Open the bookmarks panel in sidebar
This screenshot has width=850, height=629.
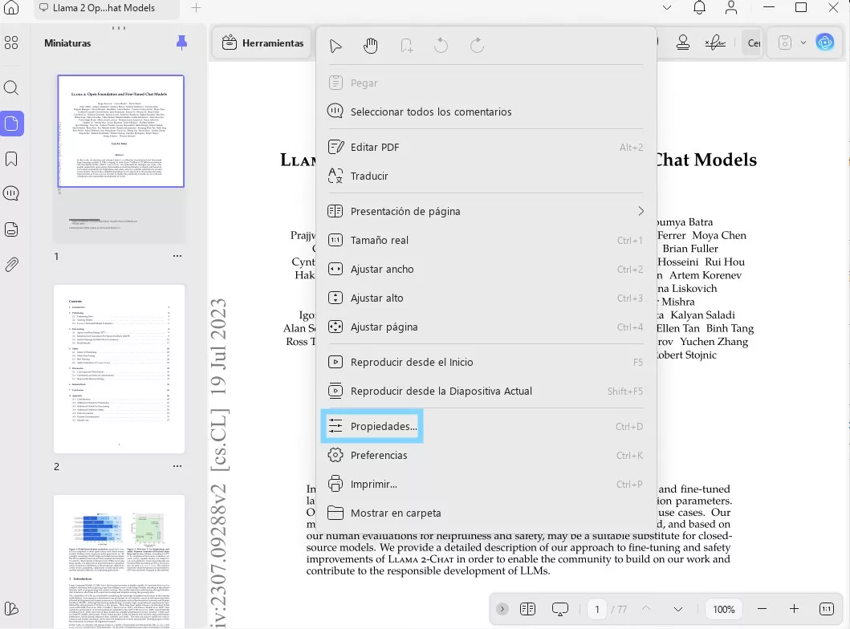click(11, 159)
